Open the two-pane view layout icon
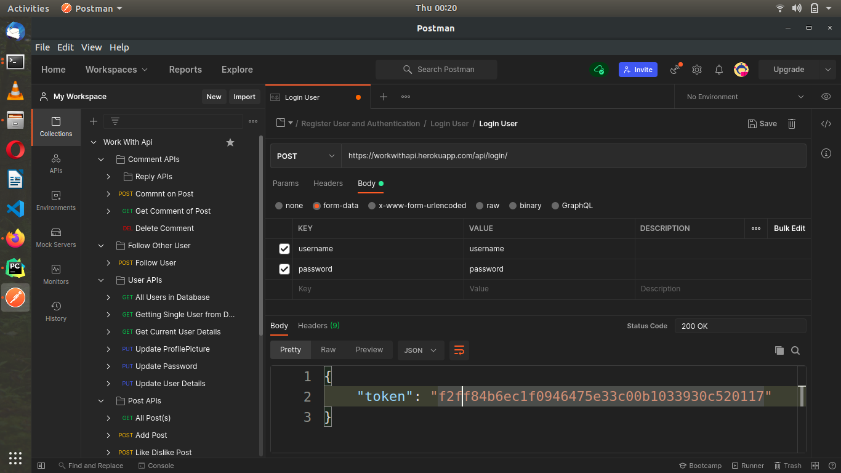 [x=815, y=466]
